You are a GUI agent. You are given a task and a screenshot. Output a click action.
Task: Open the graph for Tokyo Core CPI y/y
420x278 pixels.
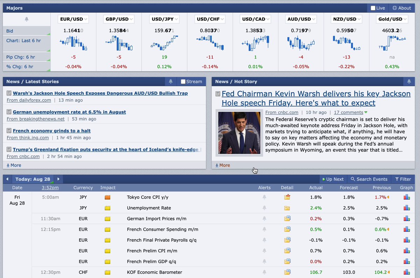(x=406, y=197)
